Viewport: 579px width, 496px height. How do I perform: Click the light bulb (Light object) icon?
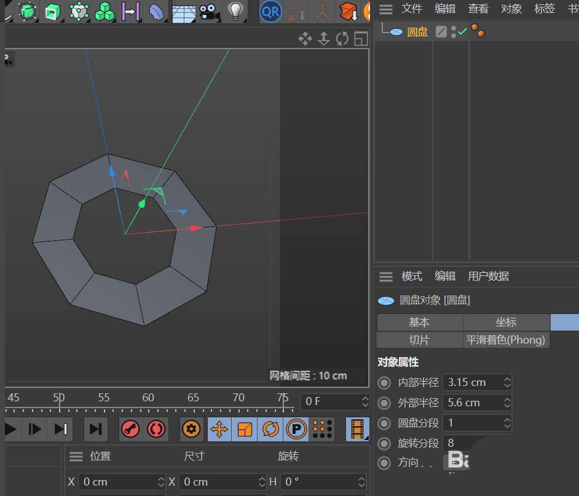tap(235, 11)
